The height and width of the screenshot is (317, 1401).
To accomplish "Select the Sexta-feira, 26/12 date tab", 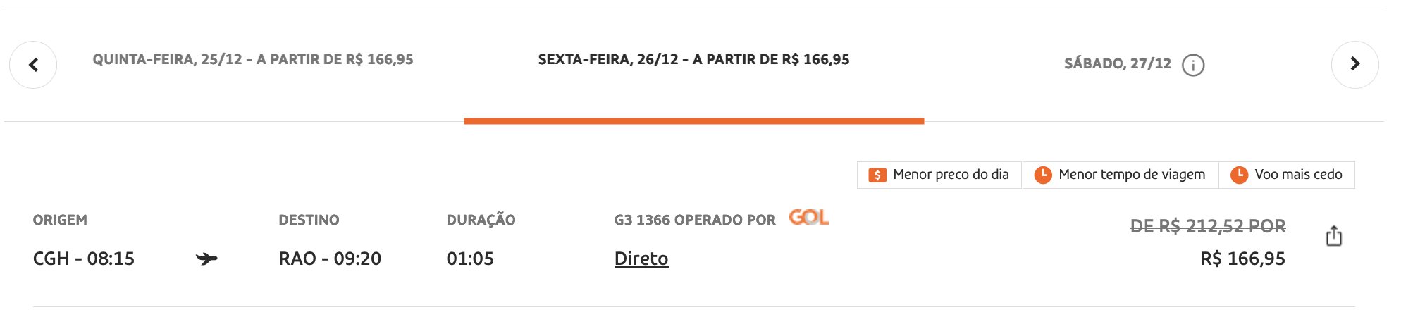I will click(693, 60).
